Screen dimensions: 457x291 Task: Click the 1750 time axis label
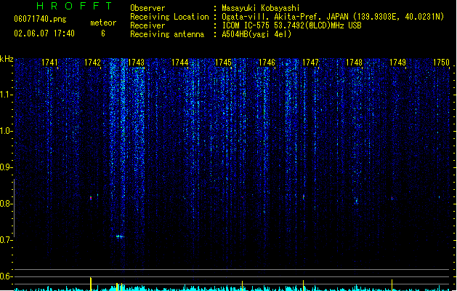441,63
